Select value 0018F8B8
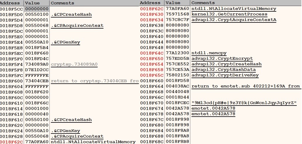This screenshot has height=144, width=302. (x=177, y=142)
